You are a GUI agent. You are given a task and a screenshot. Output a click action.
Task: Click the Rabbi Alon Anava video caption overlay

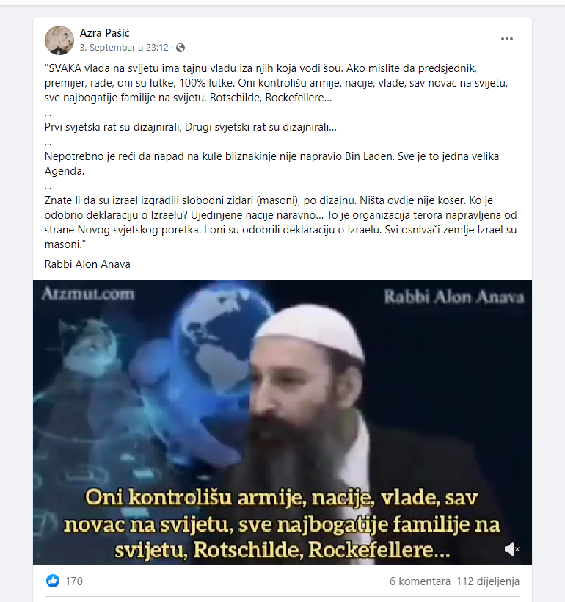tap(453, 297)
